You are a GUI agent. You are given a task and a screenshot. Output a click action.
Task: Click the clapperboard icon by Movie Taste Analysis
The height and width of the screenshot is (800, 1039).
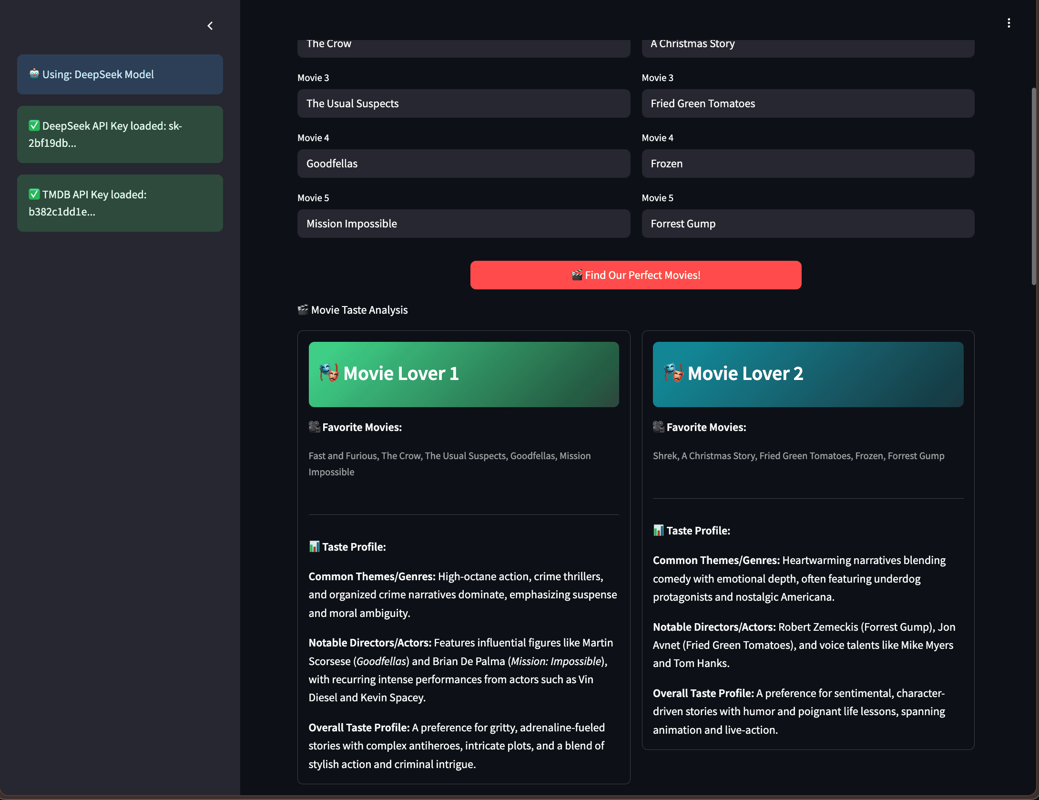[x=303, y=310]
